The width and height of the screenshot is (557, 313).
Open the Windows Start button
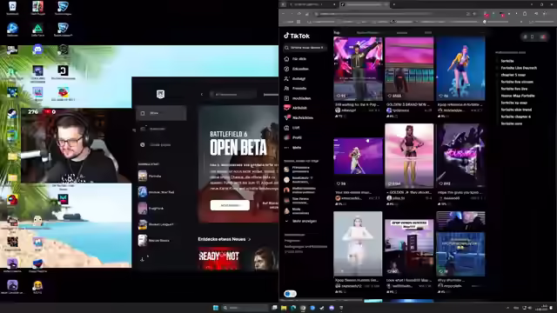(216, 308)
